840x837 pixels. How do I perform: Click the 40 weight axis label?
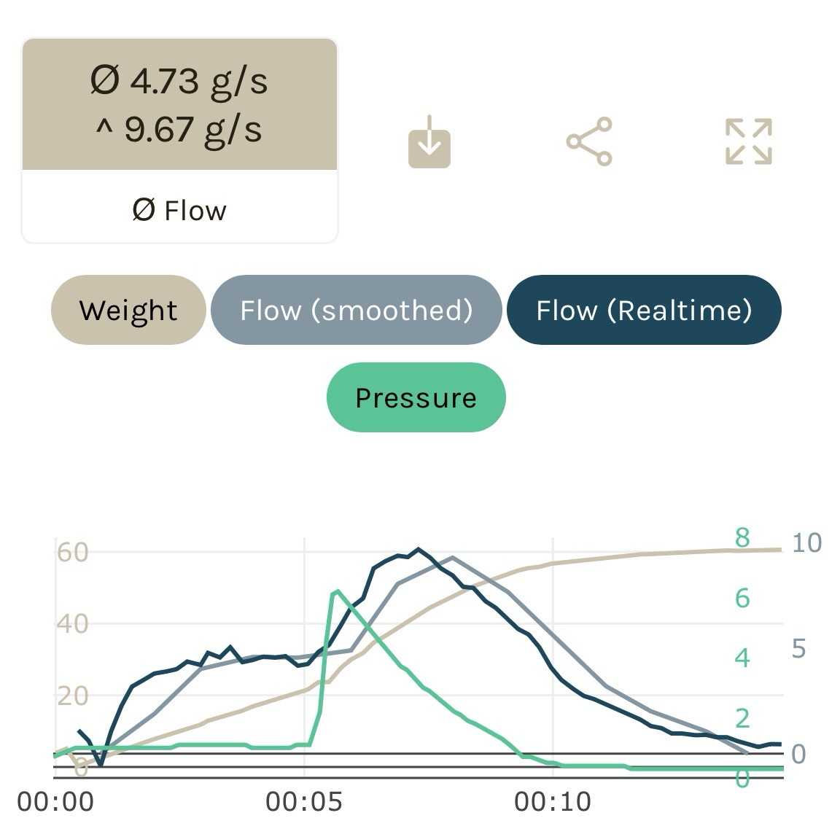coord(72,624)
